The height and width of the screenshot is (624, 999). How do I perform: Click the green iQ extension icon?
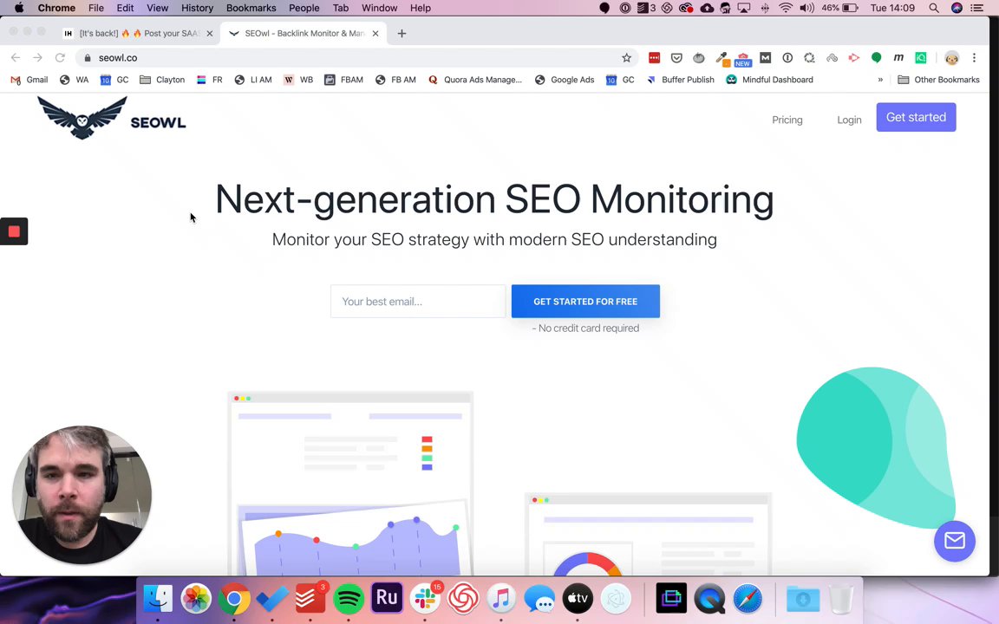[921, 58]
